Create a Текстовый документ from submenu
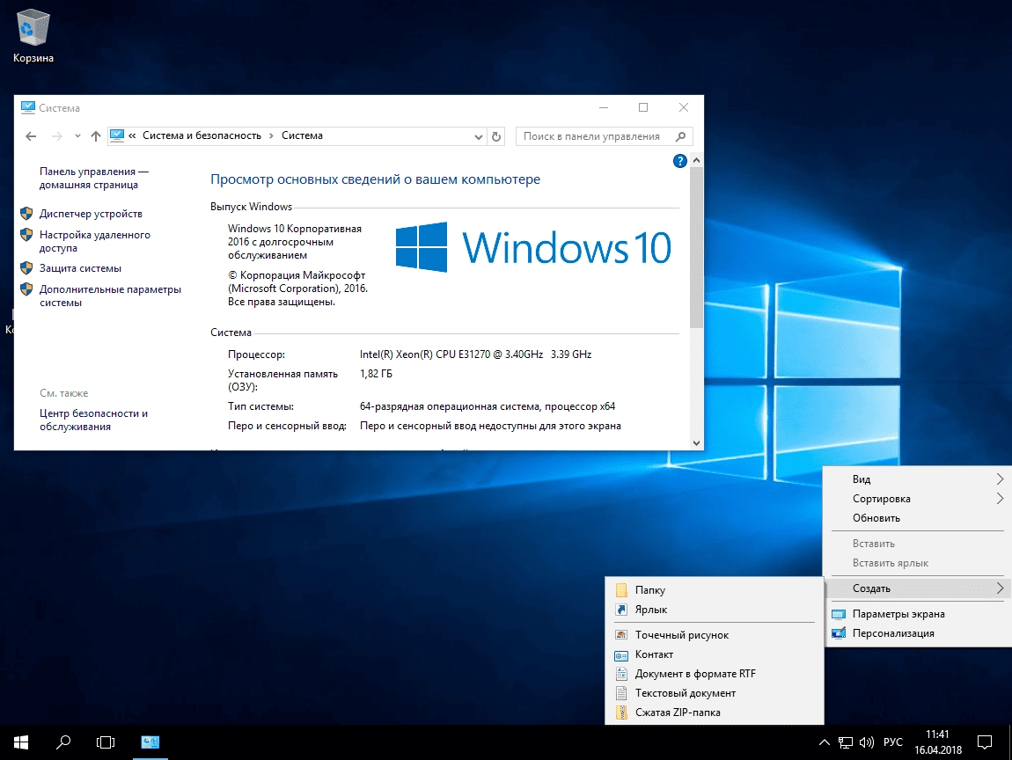The image size is (1012, 760). (x=714, y=693)
